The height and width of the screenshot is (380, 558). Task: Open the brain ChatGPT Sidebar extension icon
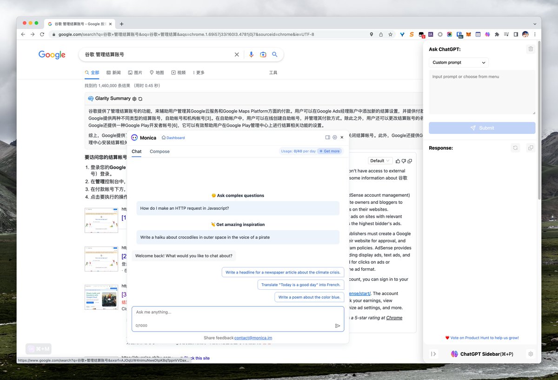488,34
